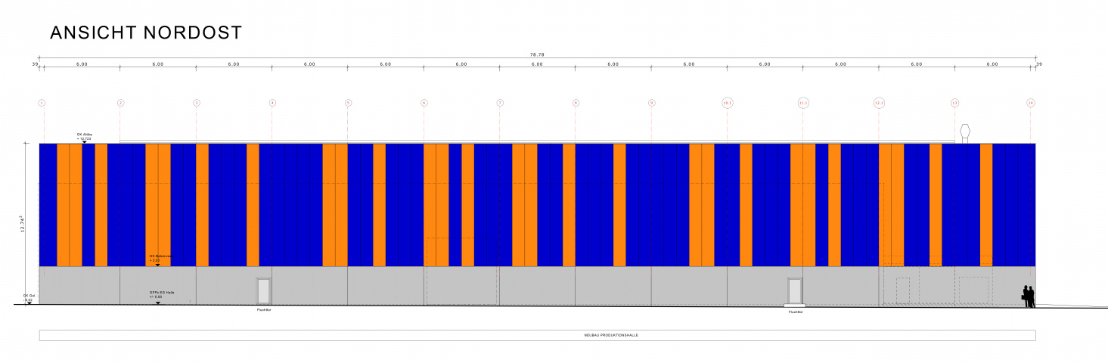
Task: Click grid axis marker 1 circle
Action: pyautogui.click(x=42, y=102)
